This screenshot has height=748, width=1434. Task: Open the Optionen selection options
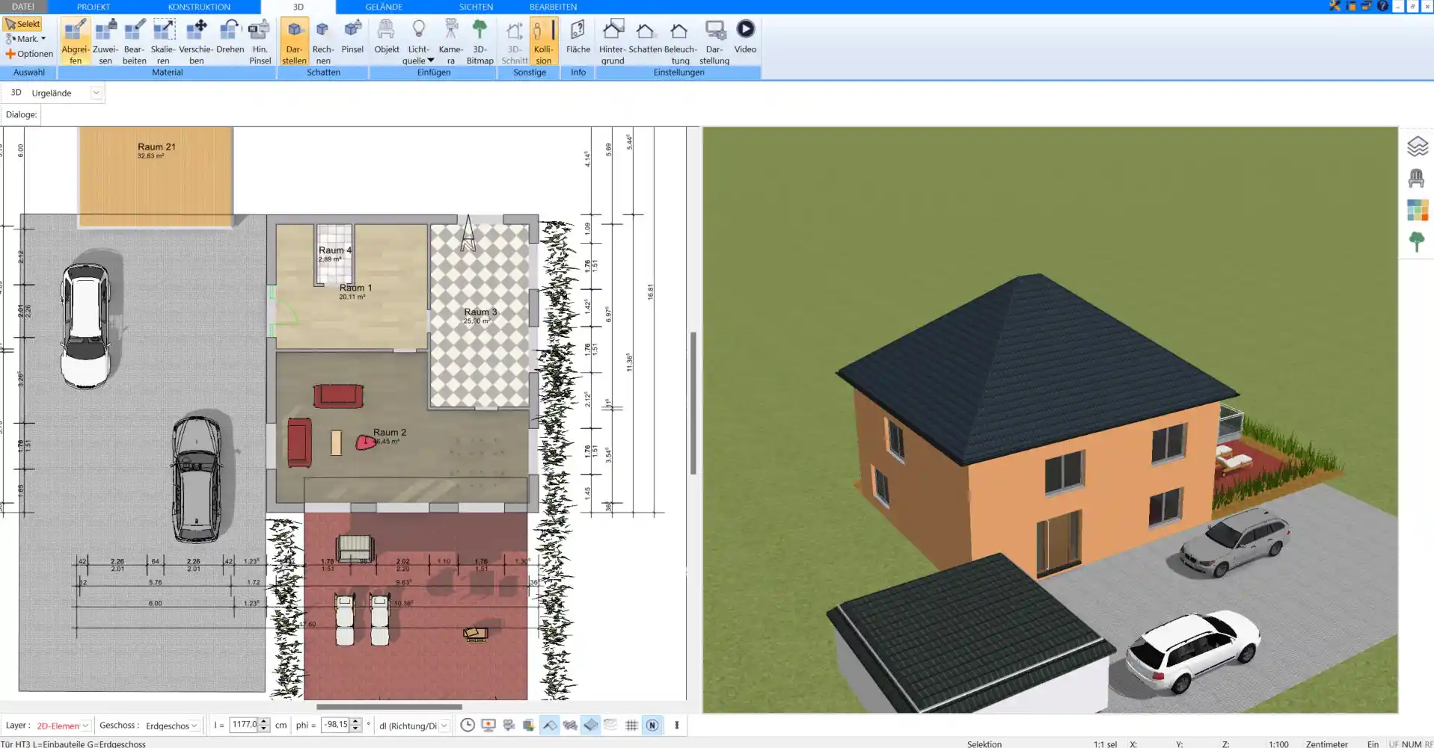coord(29,54)
